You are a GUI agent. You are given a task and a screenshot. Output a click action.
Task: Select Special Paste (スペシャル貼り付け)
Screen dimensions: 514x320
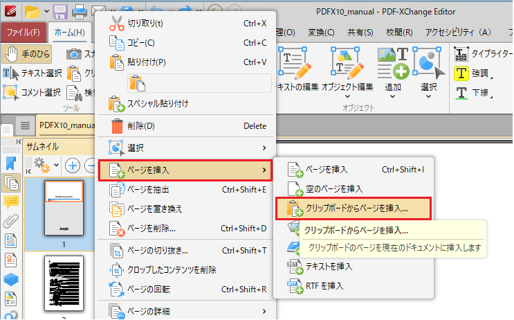185,104
